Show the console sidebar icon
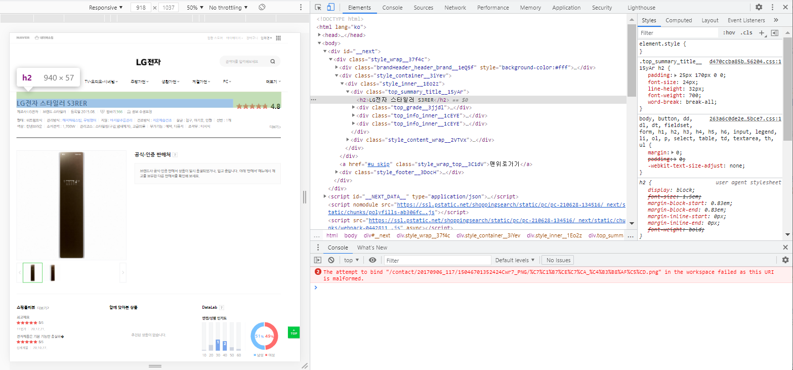 (318, 260)
